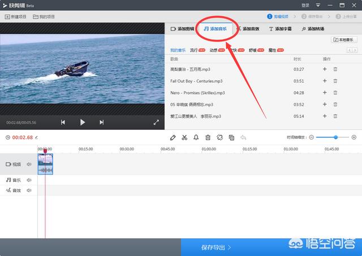Mute the 音乐 music track
The width and height of the screenshot is (362, 256).
(x=29, y=180)
